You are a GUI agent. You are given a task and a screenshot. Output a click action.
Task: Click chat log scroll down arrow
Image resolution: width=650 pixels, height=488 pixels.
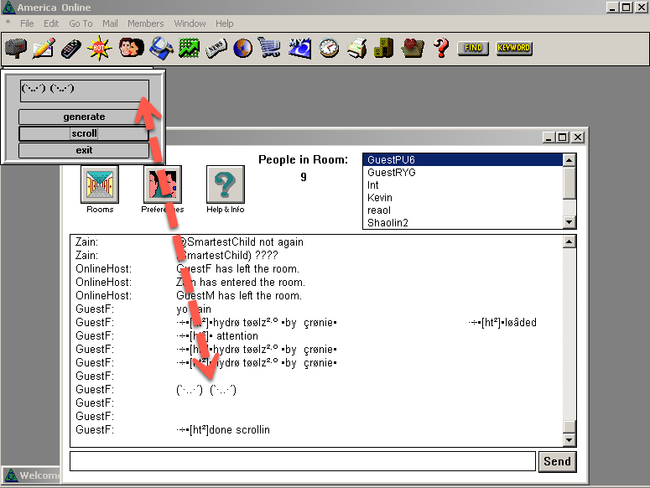point(569,440)
